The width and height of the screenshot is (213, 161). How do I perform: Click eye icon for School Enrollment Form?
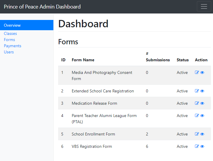coord(202,134)
